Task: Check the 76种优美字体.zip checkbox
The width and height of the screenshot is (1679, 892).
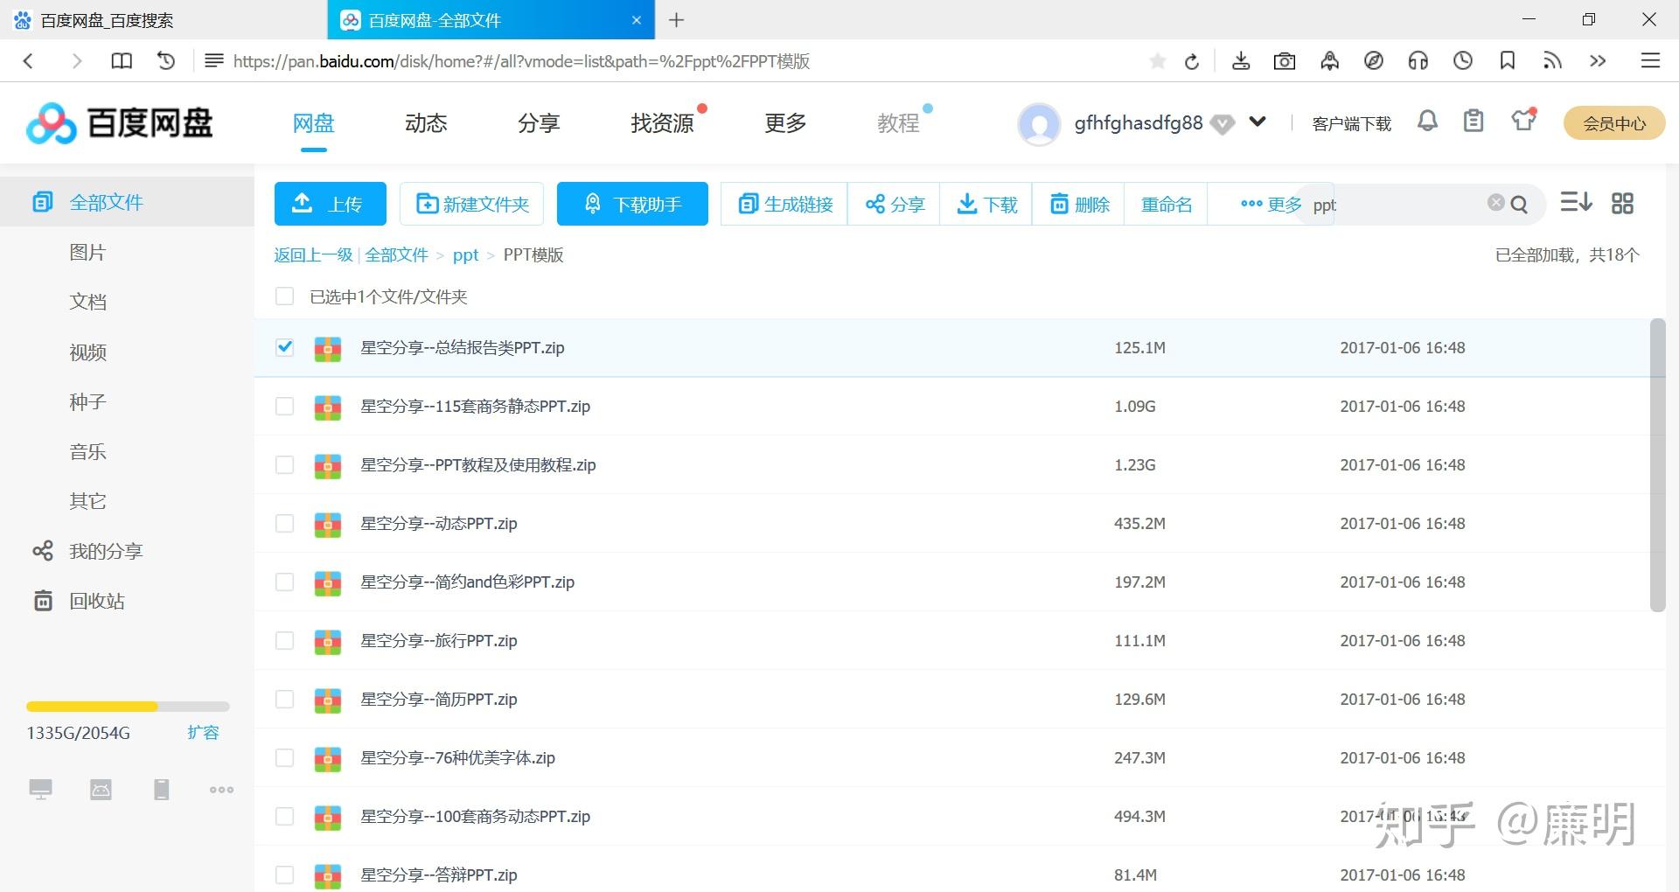Action: pos(284,757)
